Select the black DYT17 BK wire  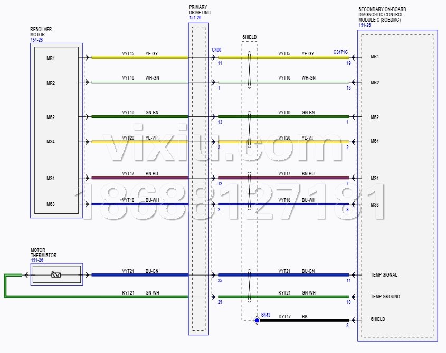point(306,320)
